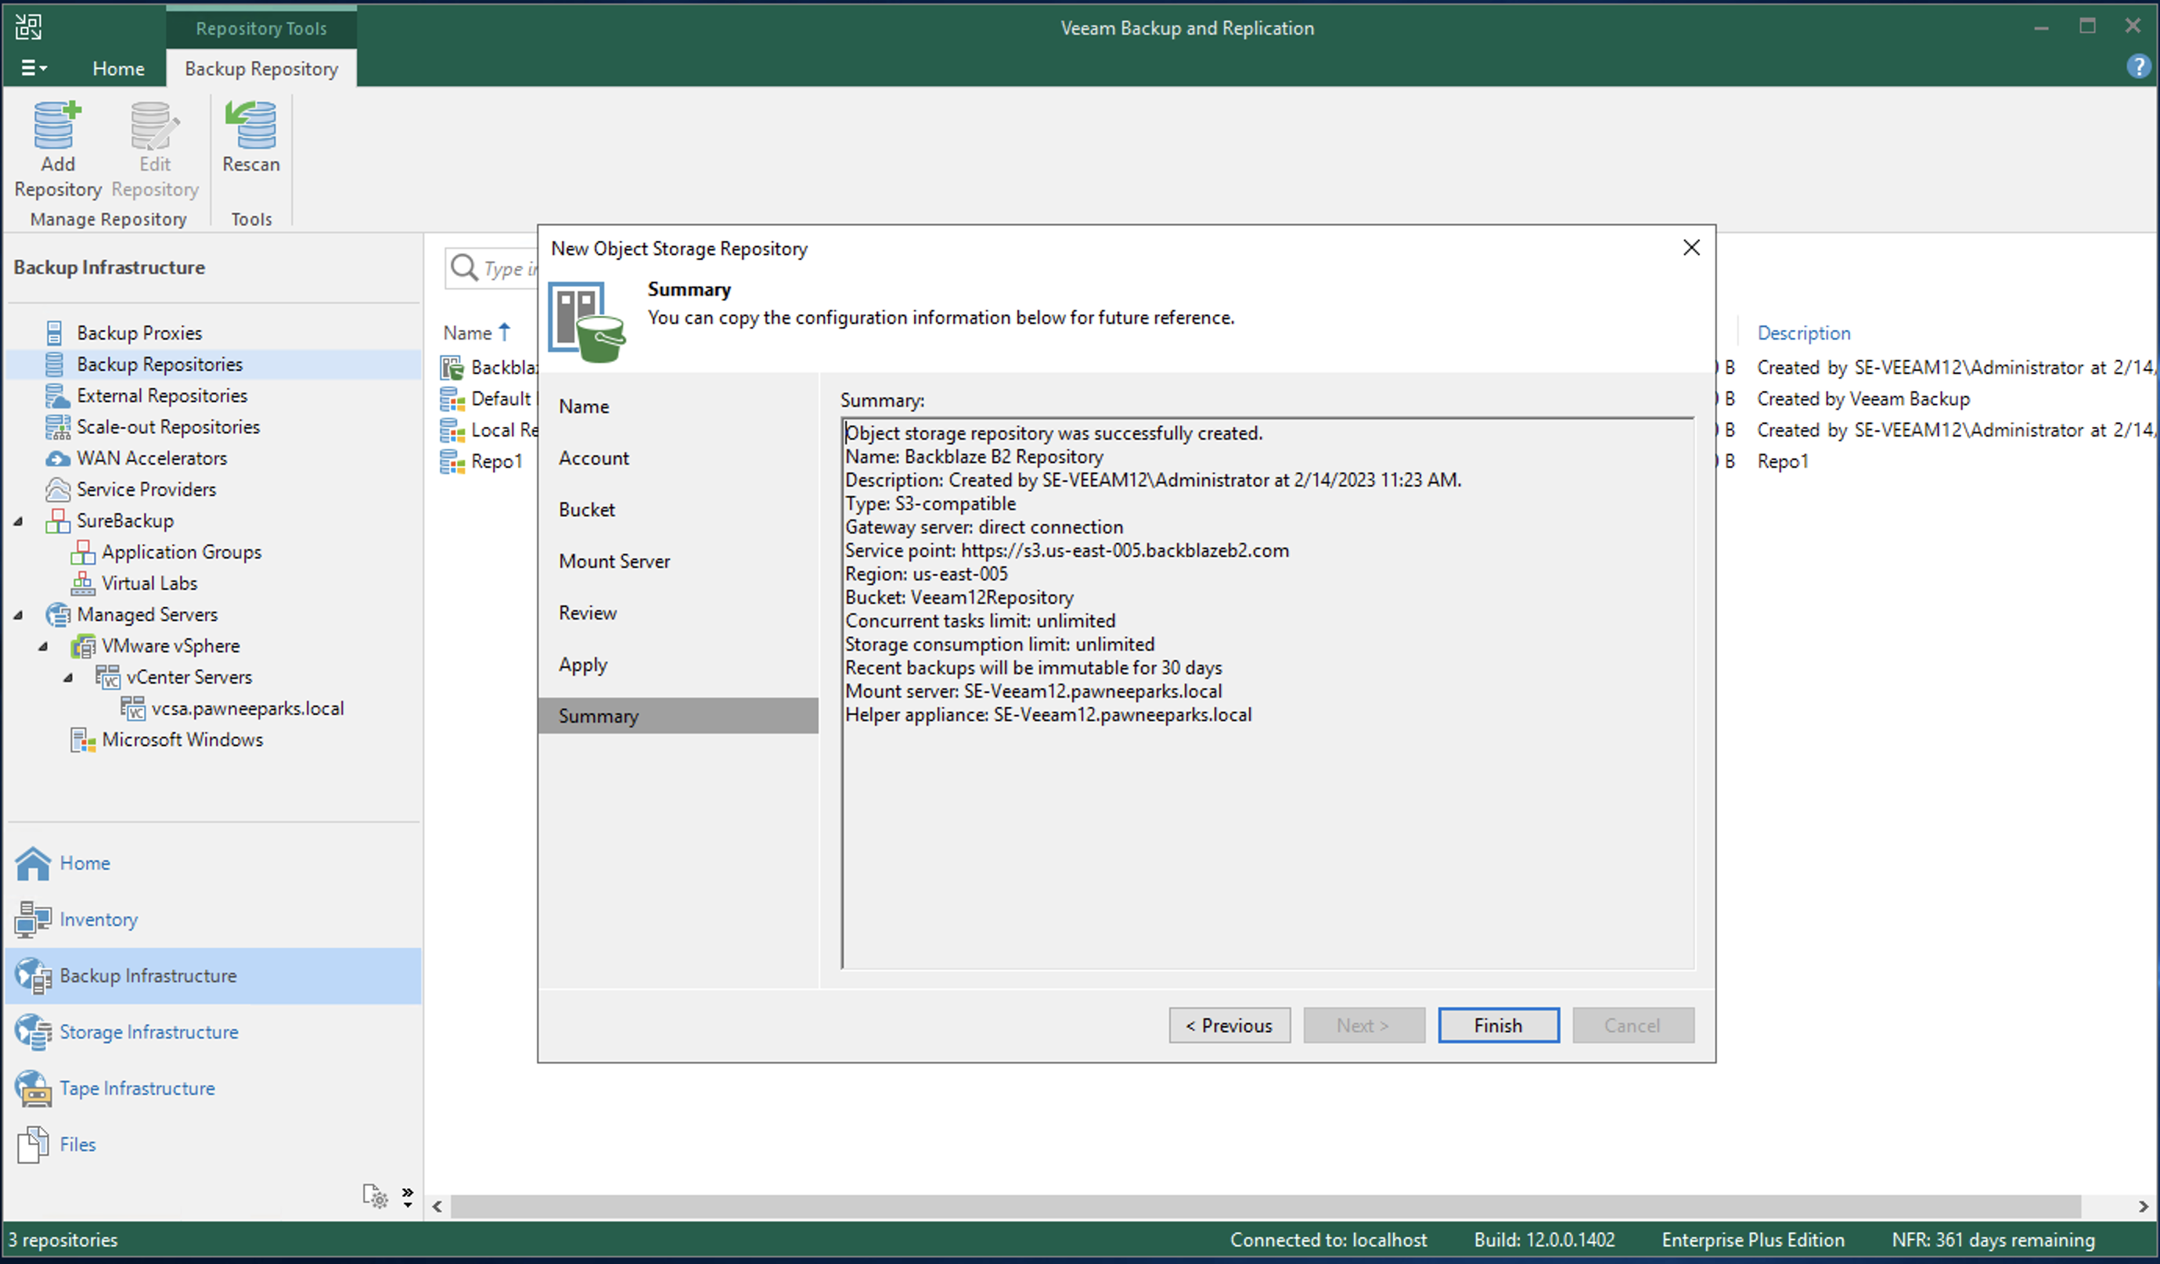Collapse the SureBackup tree node

[x=18, y=520]
